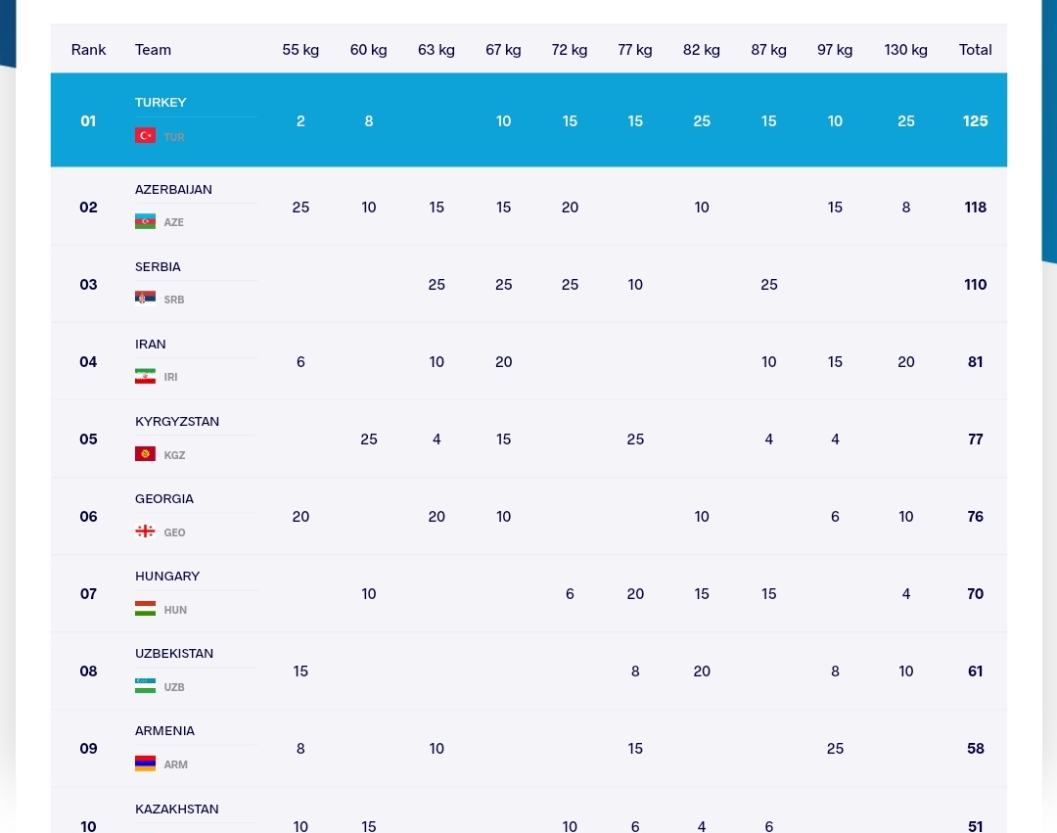
Task: Click the Uzbekistan flag icon
Action: [145, 686]
